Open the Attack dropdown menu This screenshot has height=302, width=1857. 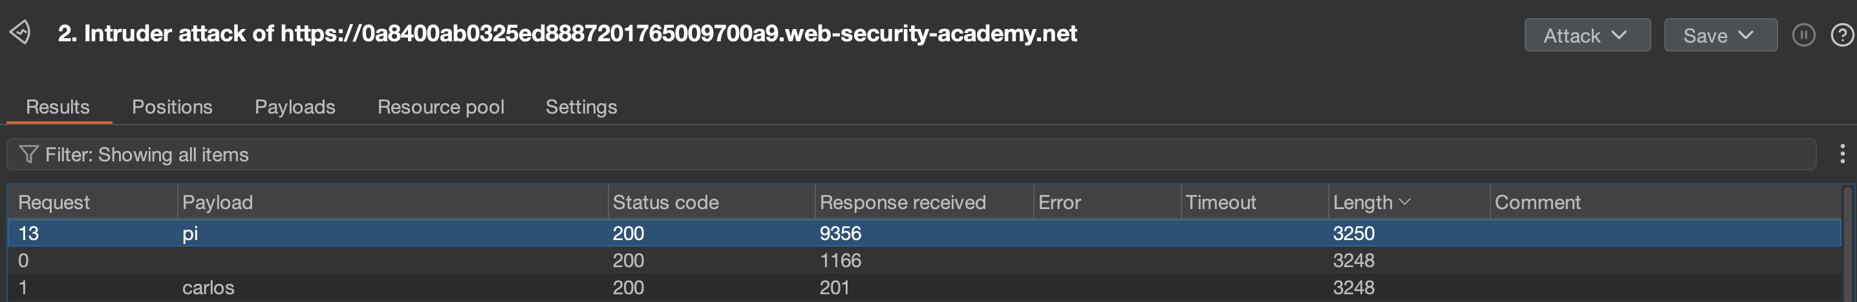1587,35
